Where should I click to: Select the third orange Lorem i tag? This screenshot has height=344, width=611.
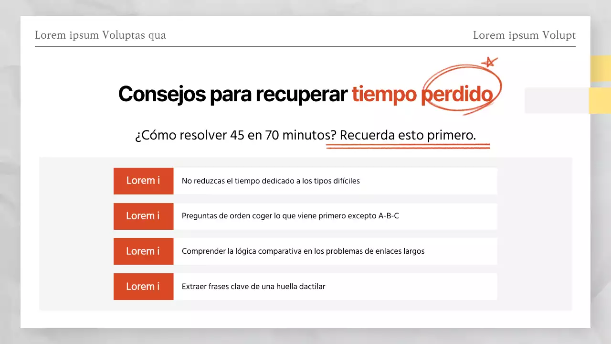click(143, 251)
